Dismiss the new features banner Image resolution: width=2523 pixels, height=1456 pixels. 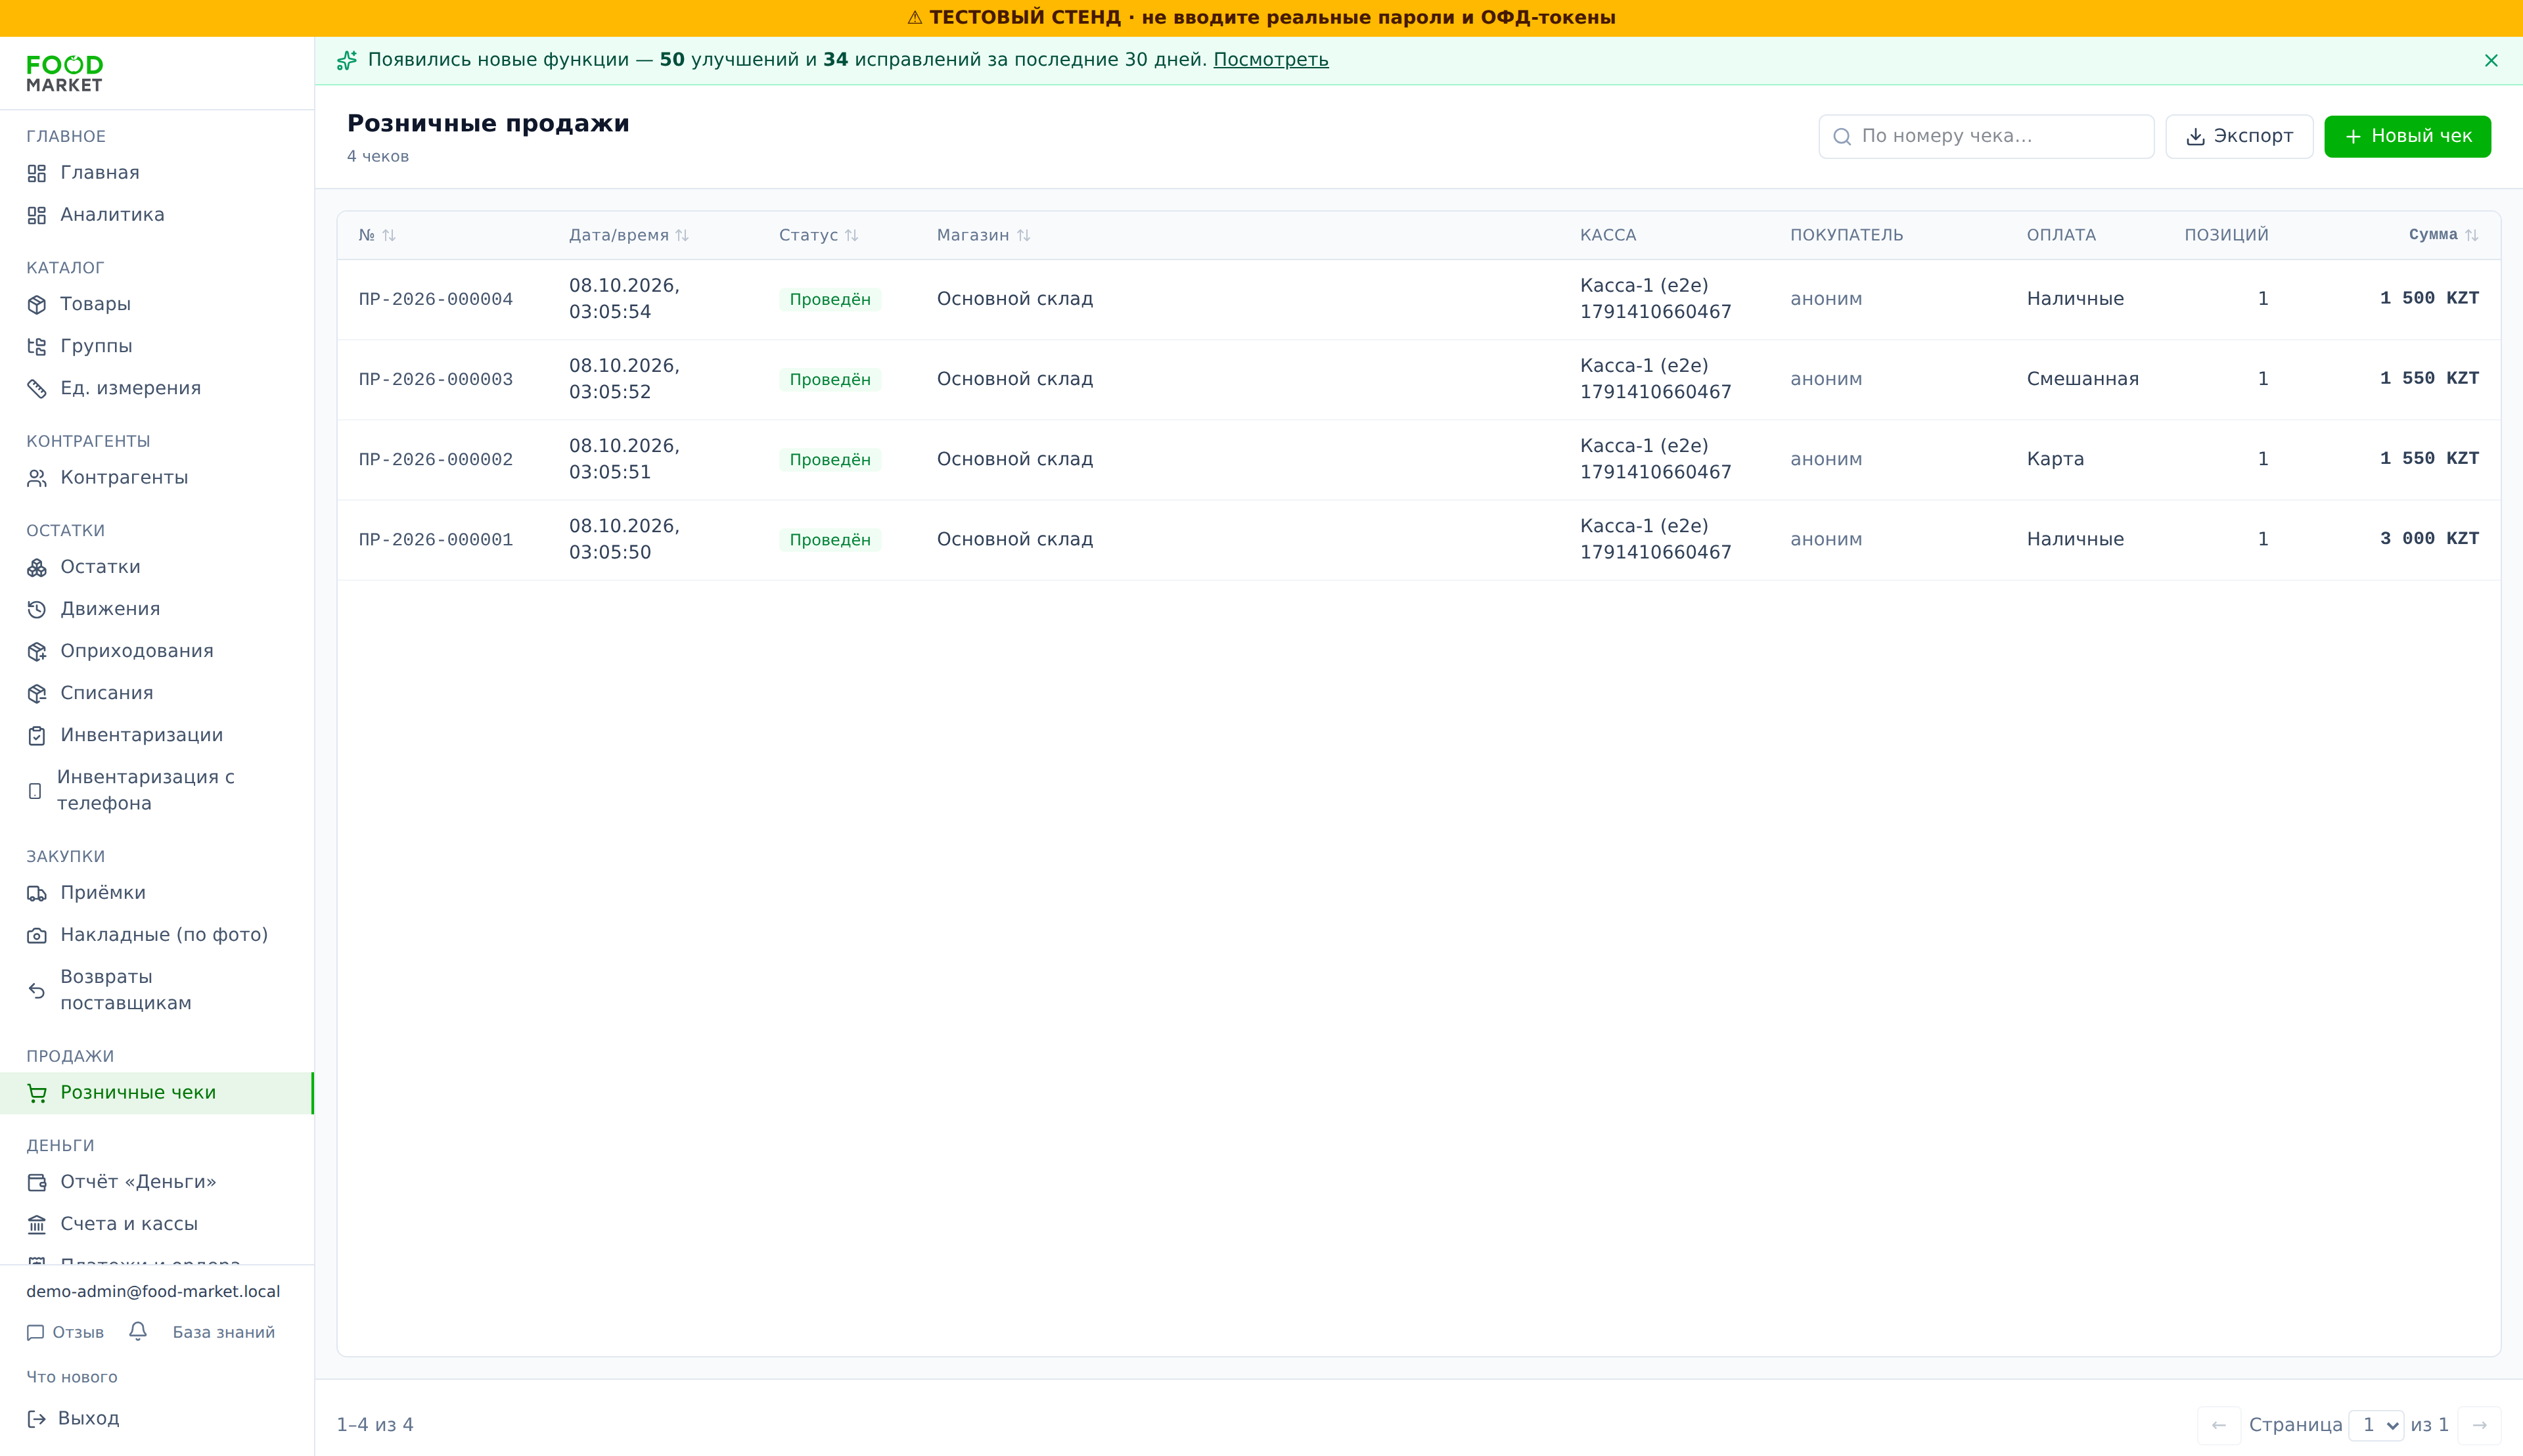pos(2491,61)
